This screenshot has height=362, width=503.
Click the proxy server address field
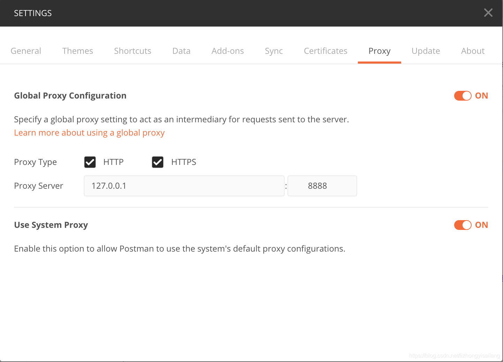[x=184, y=186]
